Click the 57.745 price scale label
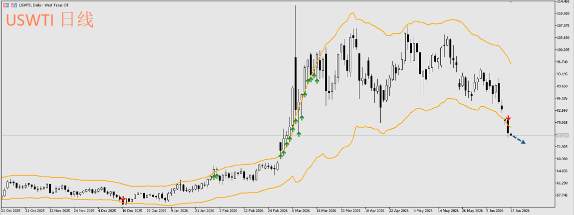The height and width of the screenshot is (215, 574). tap(562, 195)
